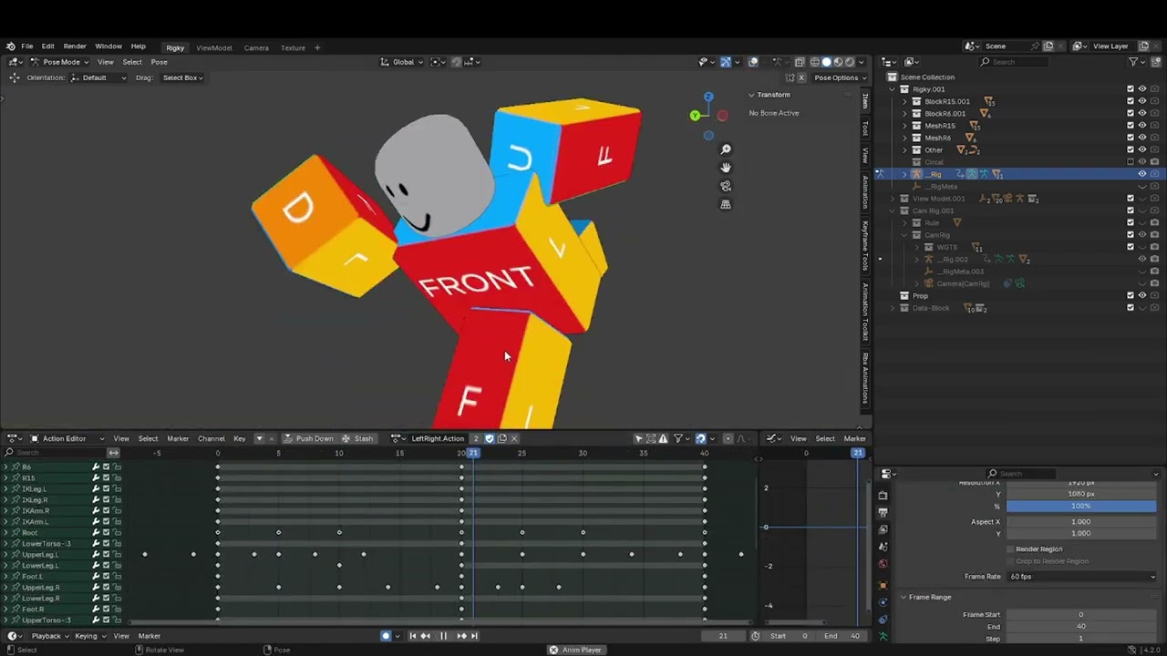The width and height of the screenshot is (1167, 656).
Task: Toggle the camera view gizmo
Action: click(726, 186)
